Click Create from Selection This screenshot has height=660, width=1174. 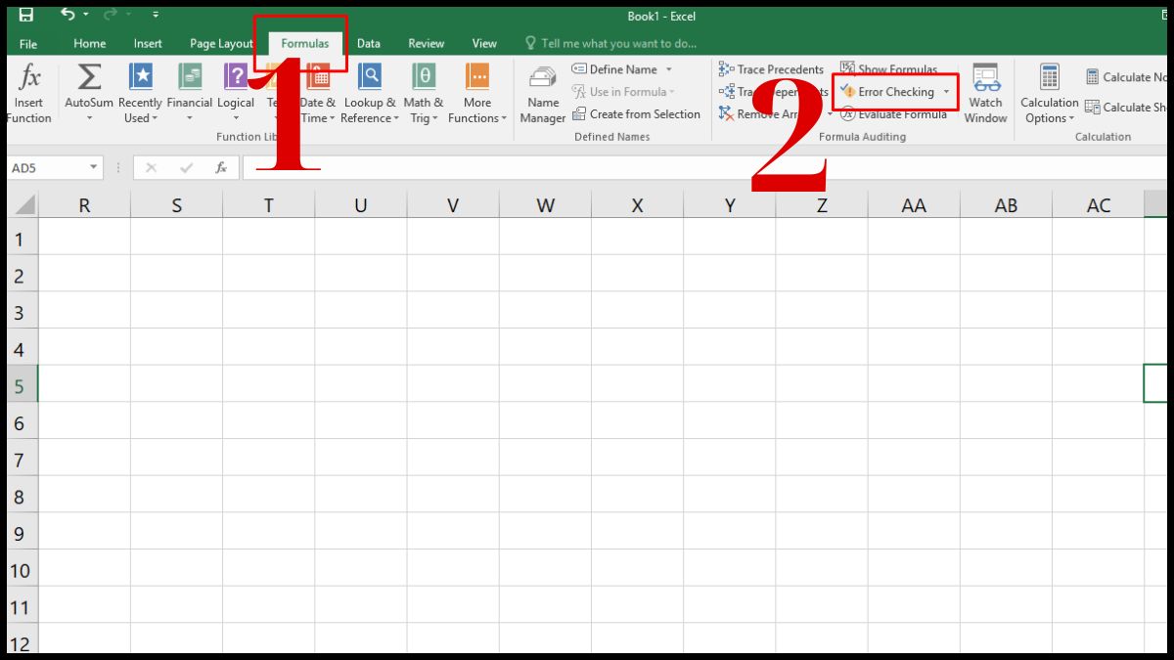click(x=636, y=114)
